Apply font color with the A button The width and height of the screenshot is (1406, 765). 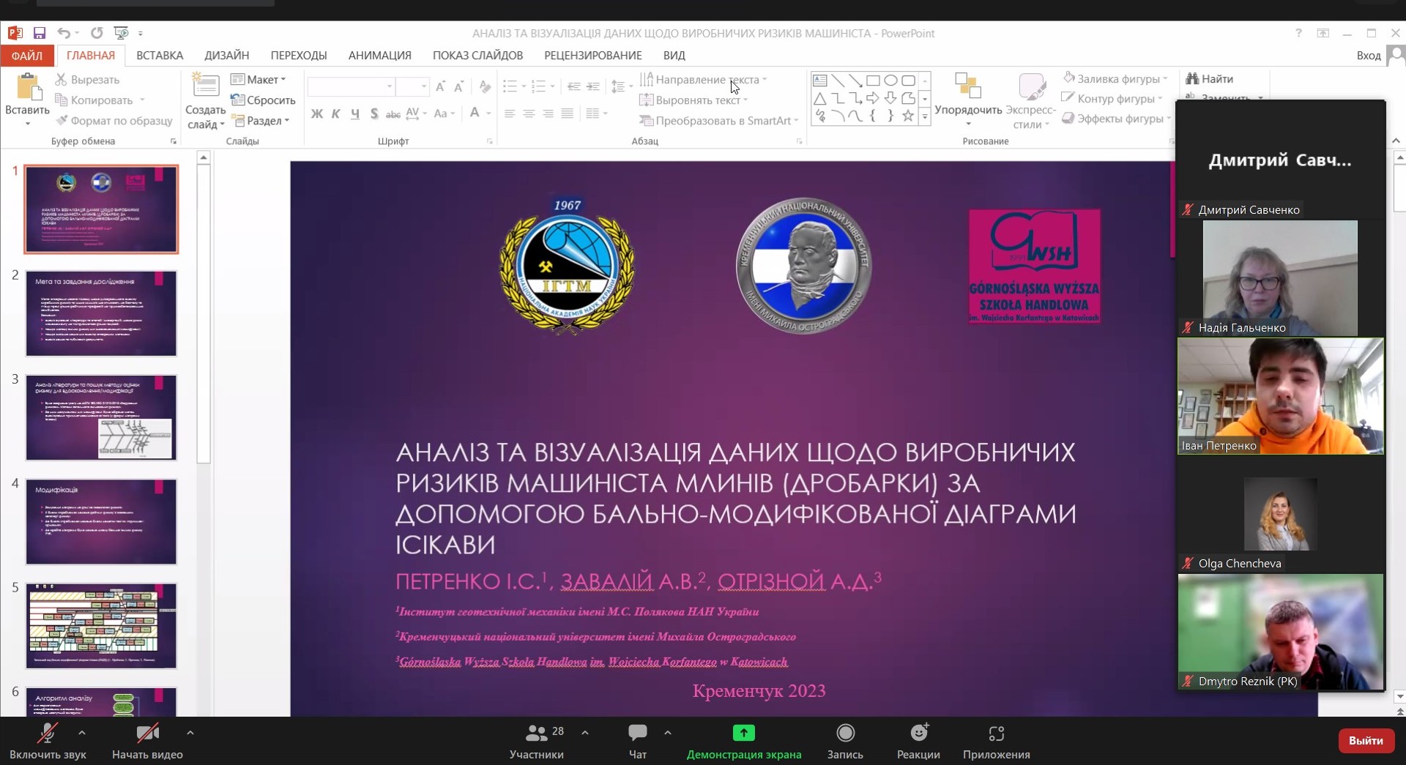coord(475,113)
